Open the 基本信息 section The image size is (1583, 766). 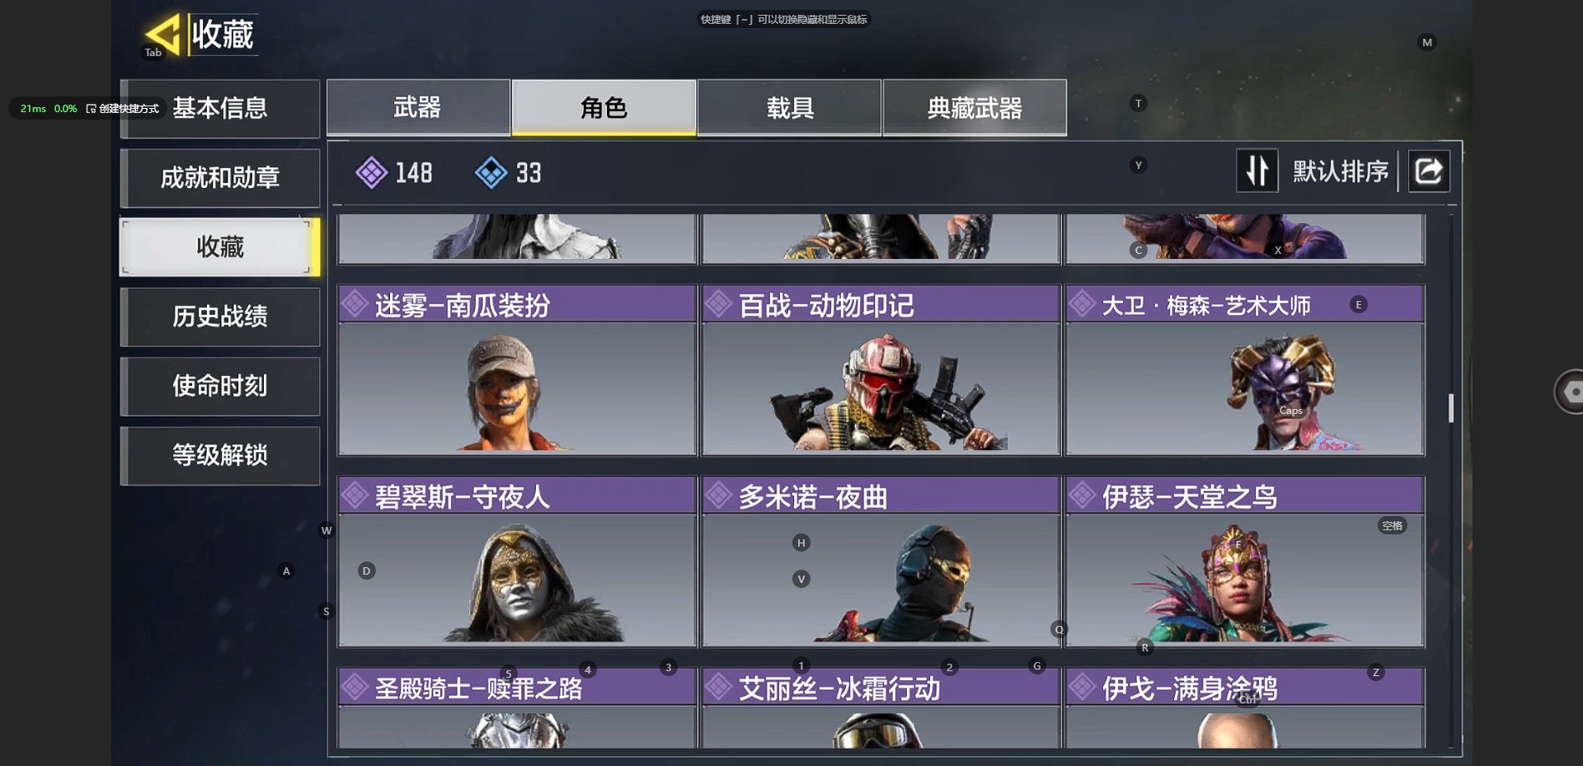click(220, 108)
